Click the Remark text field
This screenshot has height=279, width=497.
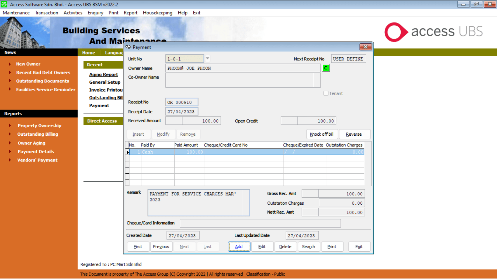[x=196, y=203]
